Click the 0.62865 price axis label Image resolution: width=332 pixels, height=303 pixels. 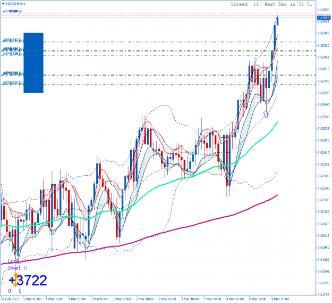click(x=324, y=58)
